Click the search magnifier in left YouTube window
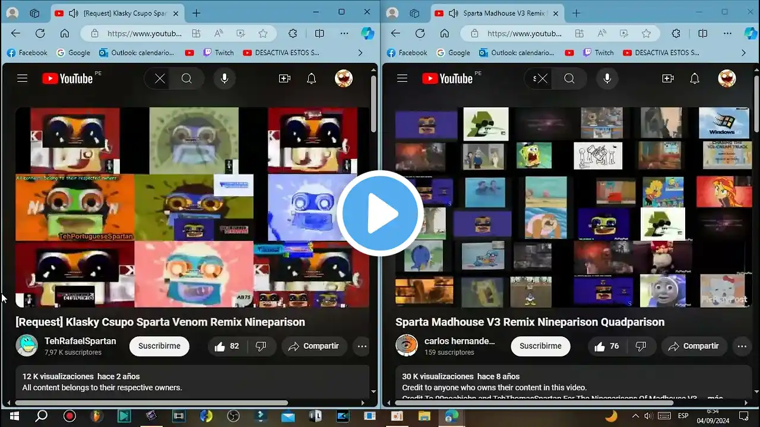The height and width of the screenshot is (427, 760). (x=186, y=78)
